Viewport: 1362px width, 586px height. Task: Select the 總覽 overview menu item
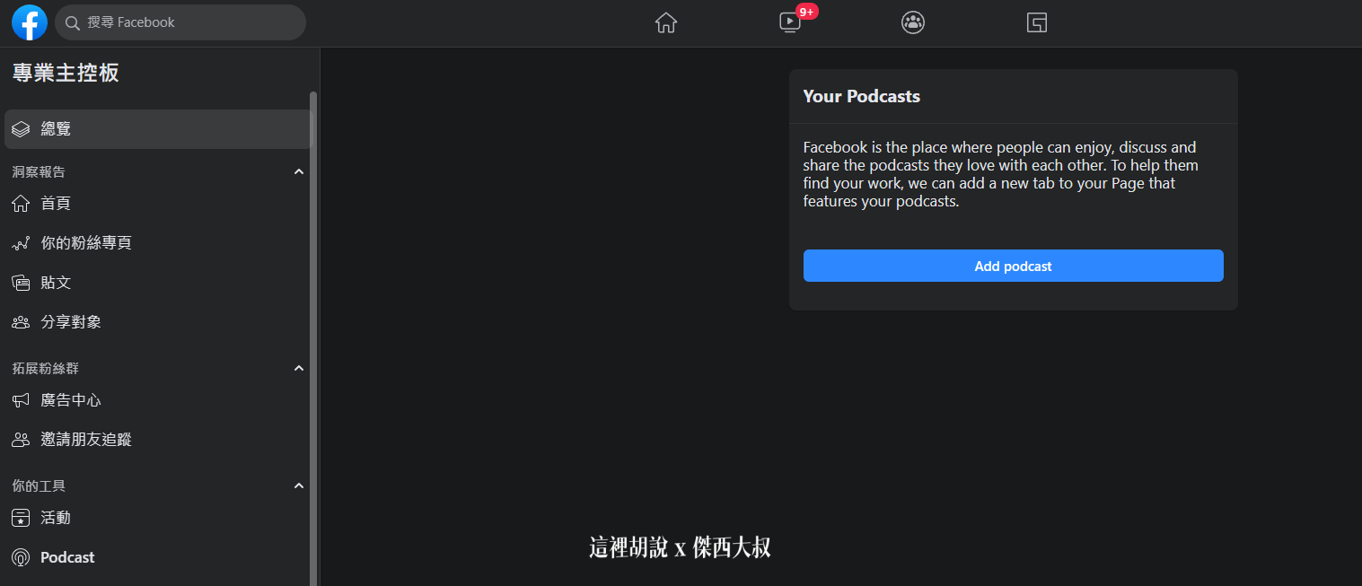[x=157, y=129]
